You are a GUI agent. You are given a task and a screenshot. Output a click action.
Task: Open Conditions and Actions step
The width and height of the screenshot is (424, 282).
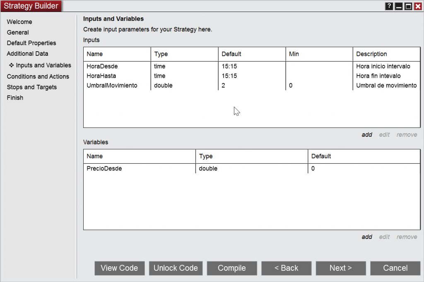click(38, 76)
